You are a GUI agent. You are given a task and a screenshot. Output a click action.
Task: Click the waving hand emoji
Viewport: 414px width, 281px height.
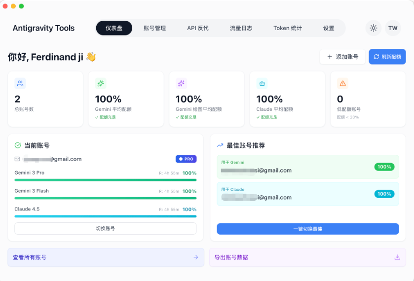pos(91,57)
